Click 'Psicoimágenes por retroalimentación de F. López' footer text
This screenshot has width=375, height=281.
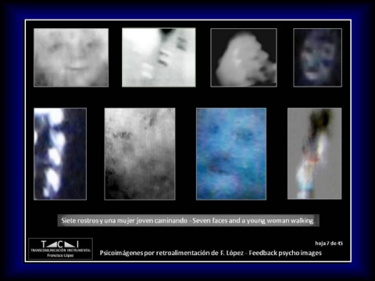[172, 253]
